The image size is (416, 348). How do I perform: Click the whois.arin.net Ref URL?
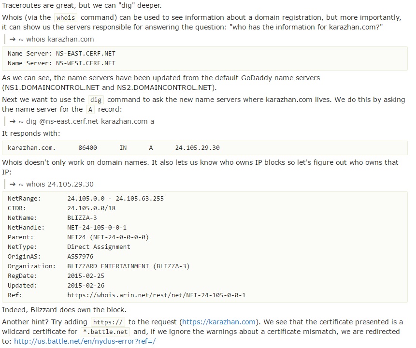coord(157,295)
